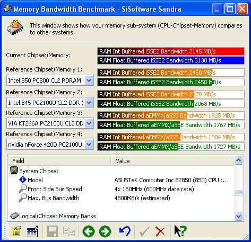The height and width of the screenshot is (242, 251).
Task: Open Reference Chipset/Memory 1 dropdown arrow
Action: point(89,80)
